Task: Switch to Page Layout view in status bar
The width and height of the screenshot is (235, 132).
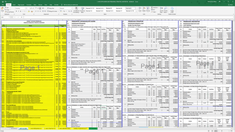Action: point(212,131)
